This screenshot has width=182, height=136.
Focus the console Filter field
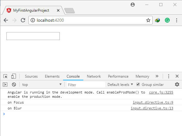[86, 85]
